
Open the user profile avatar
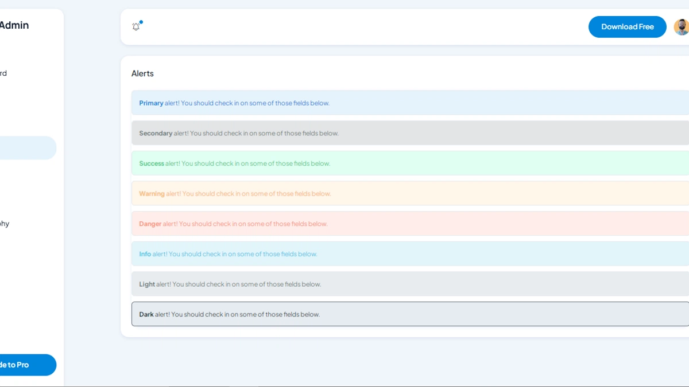tap(682, 27)
